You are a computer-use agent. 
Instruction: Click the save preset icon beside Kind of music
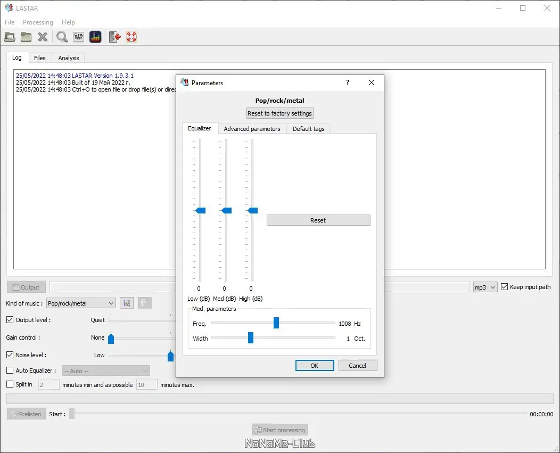point(127,303)
